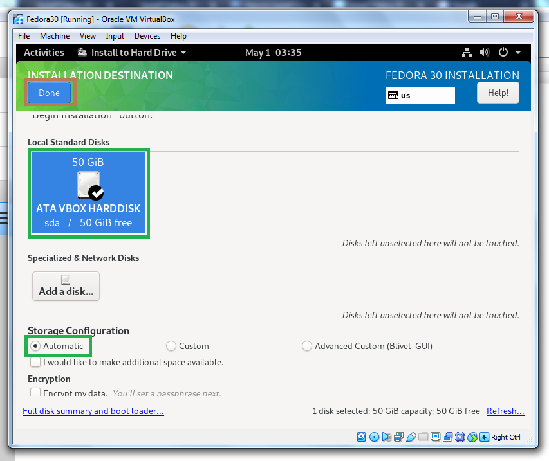Screen dimensions: 549x461
Task: Enable the Encrypt my data checkbox
Action: (x=35, y=392)
